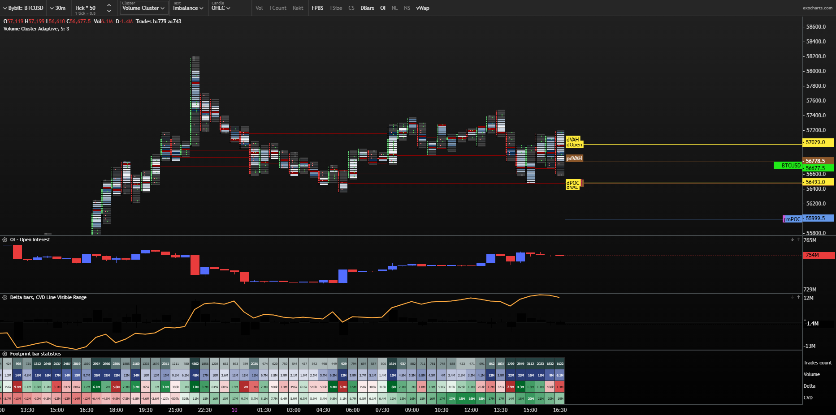Viewport: 836px width, 415px height.
Task: Click the 55999.5 blue price label
Action: click(x=818, y=218)
